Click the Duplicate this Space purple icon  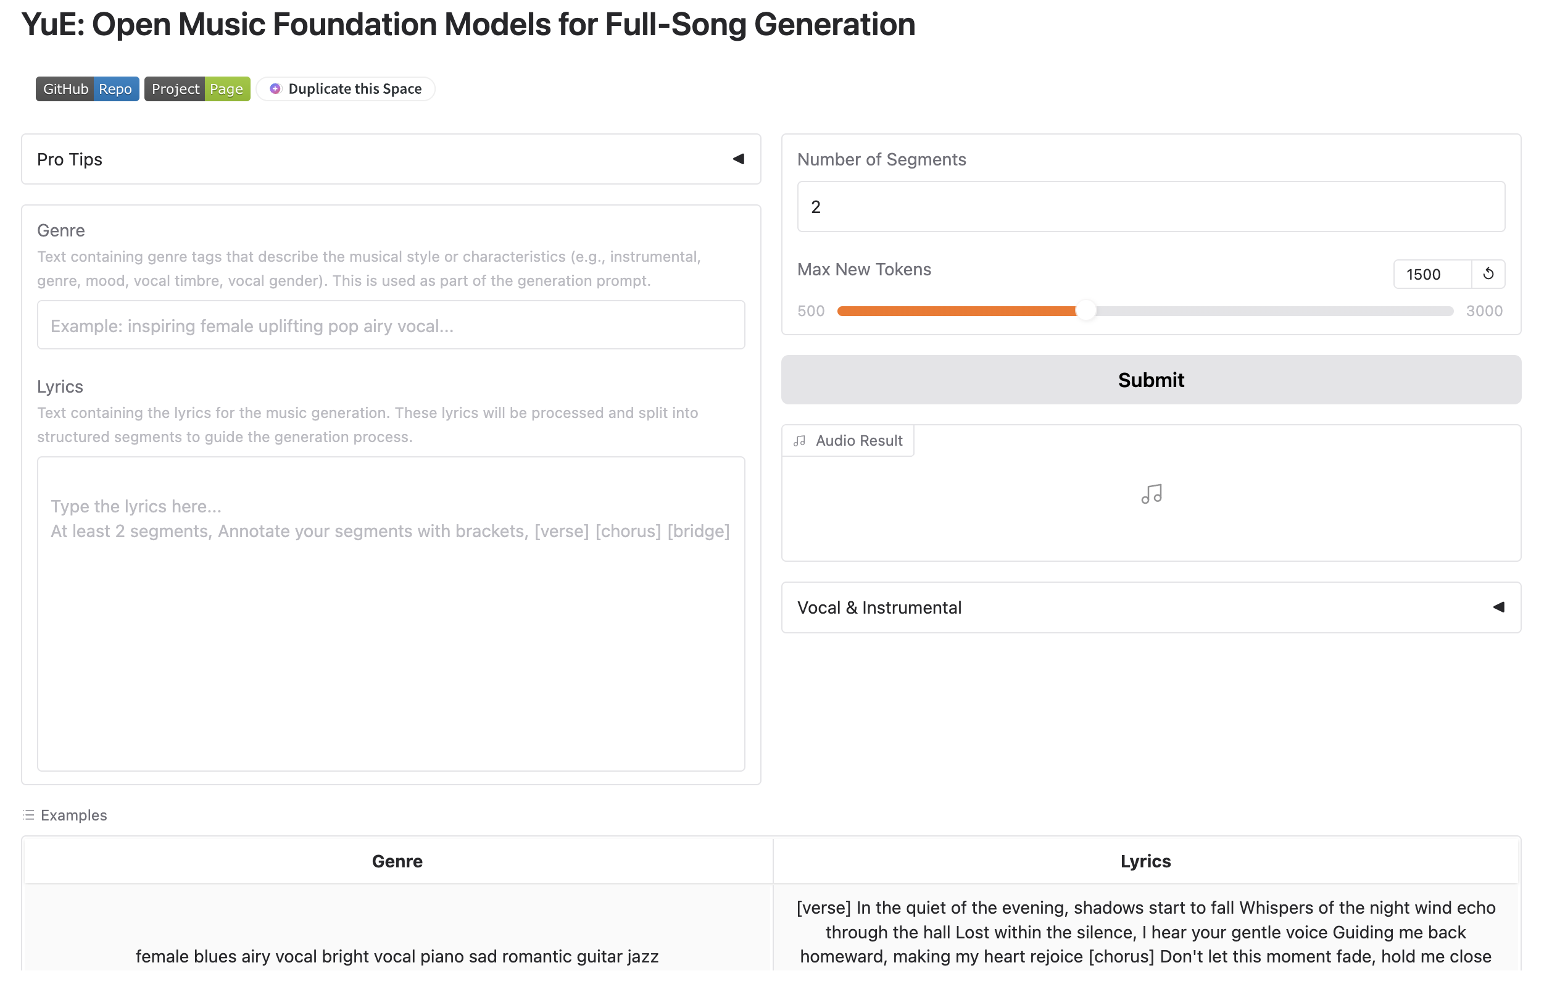click(x=275, y=89)
